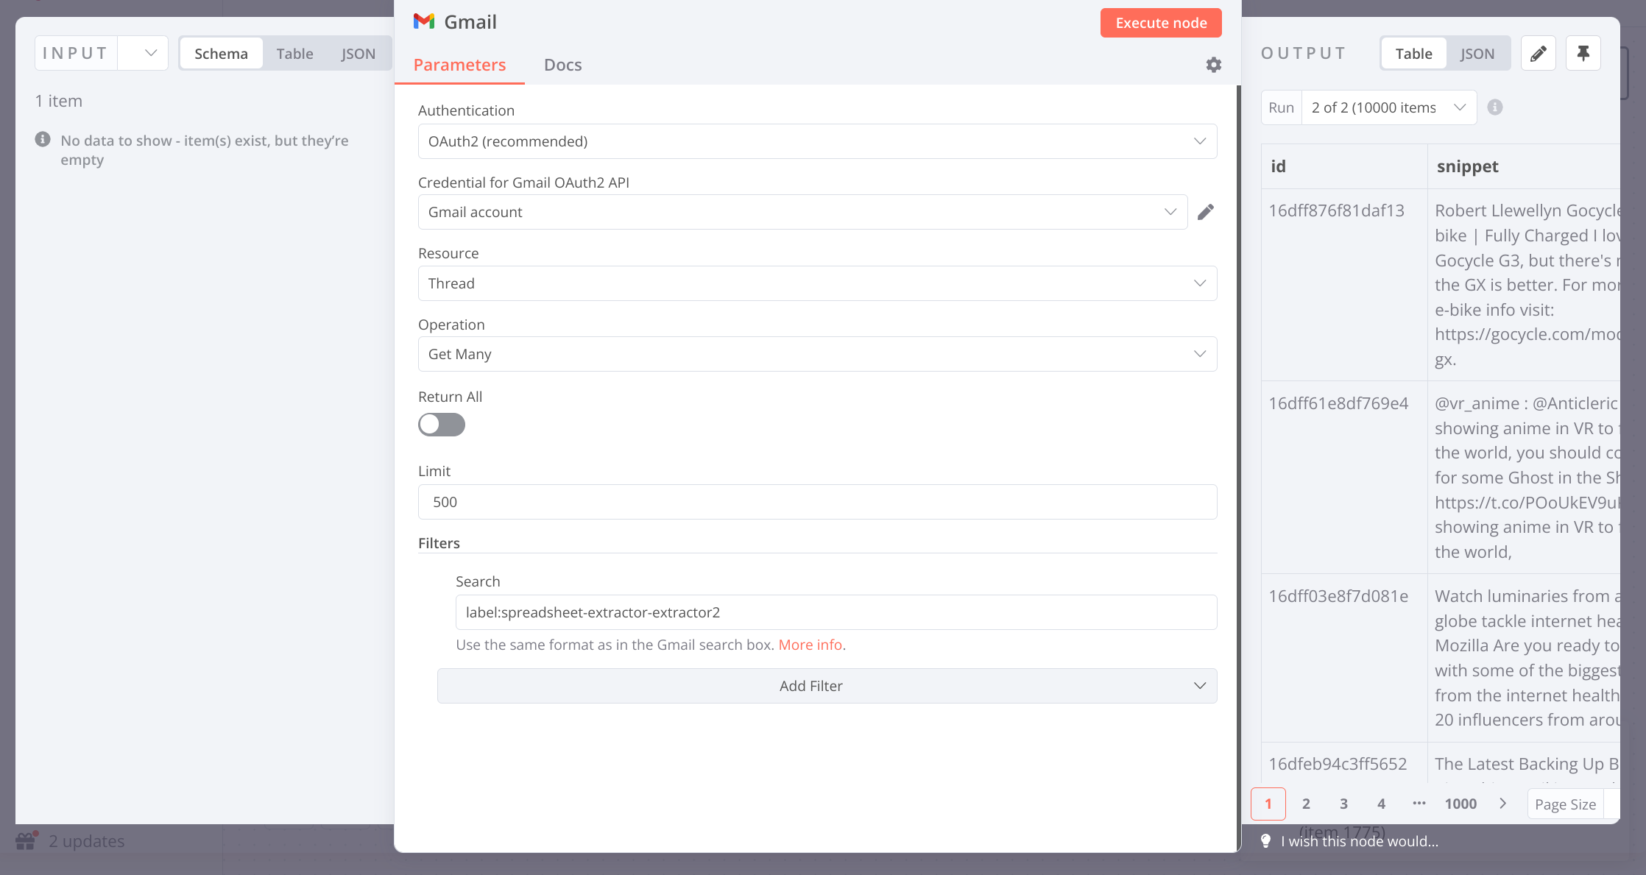Expand the Resource Thread dropdown
The width and height of the screenshot is (1646, 875).
point(817,283)
